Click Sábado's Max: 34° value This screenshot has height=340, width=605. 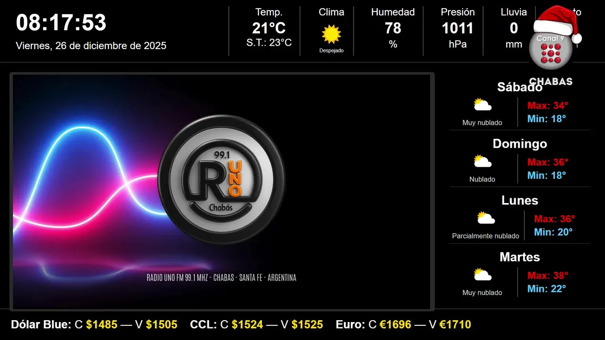coord(548,105)
